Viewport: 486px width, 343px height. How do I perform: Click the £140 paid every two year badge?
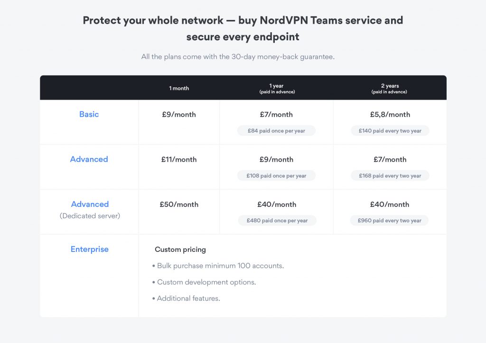[390, 131]
